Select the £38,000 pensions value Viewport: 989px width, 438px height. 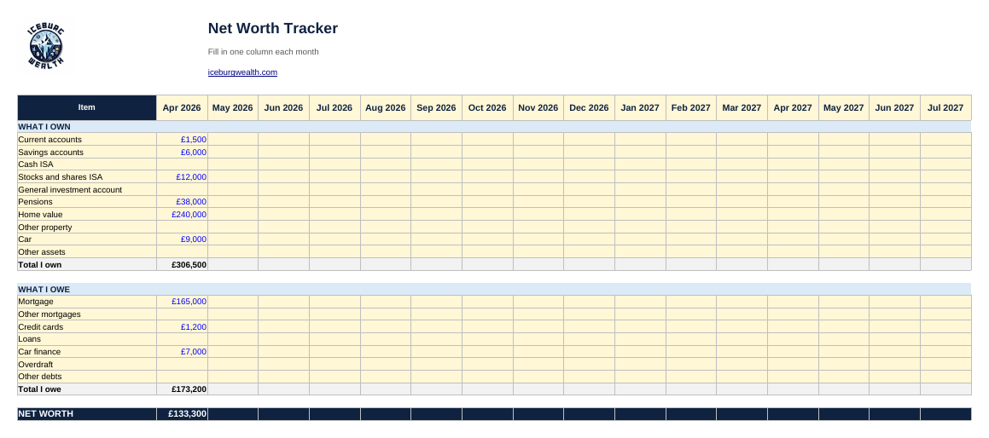182,202
